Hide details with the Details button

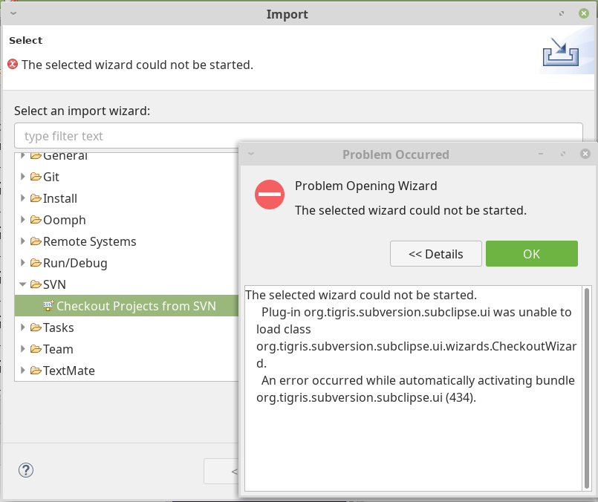click(436, 253)
